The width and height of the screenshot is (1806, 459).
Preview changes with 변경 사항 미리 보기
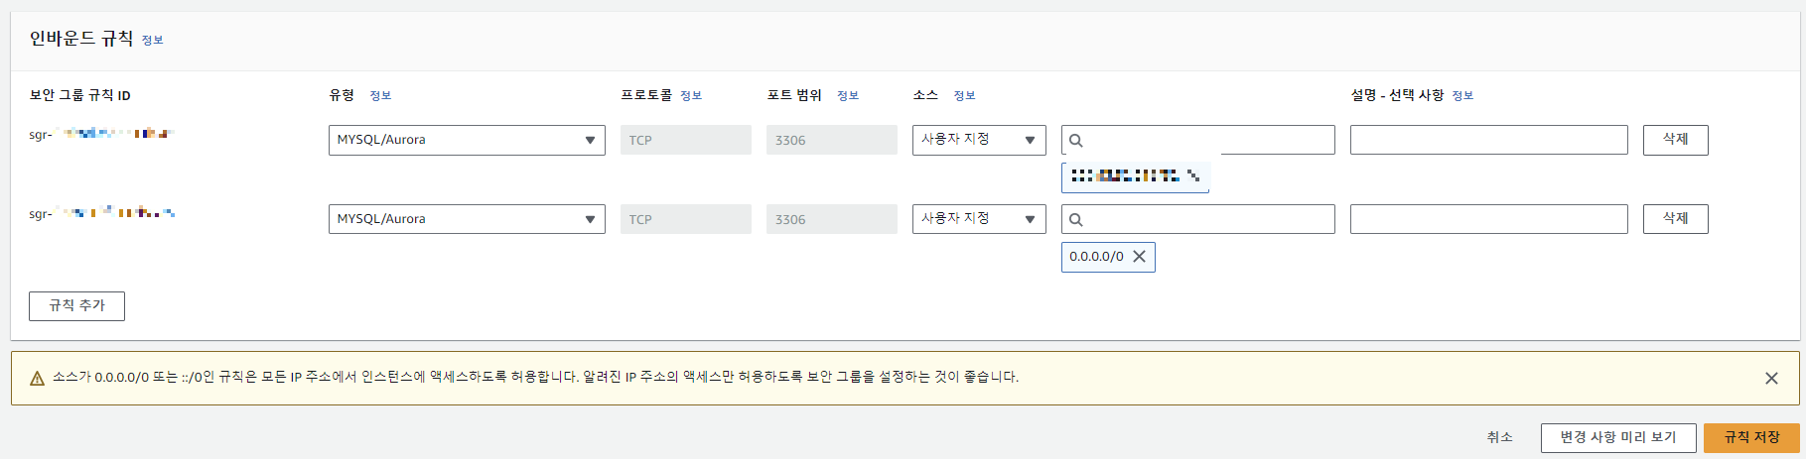[1618, 437]
